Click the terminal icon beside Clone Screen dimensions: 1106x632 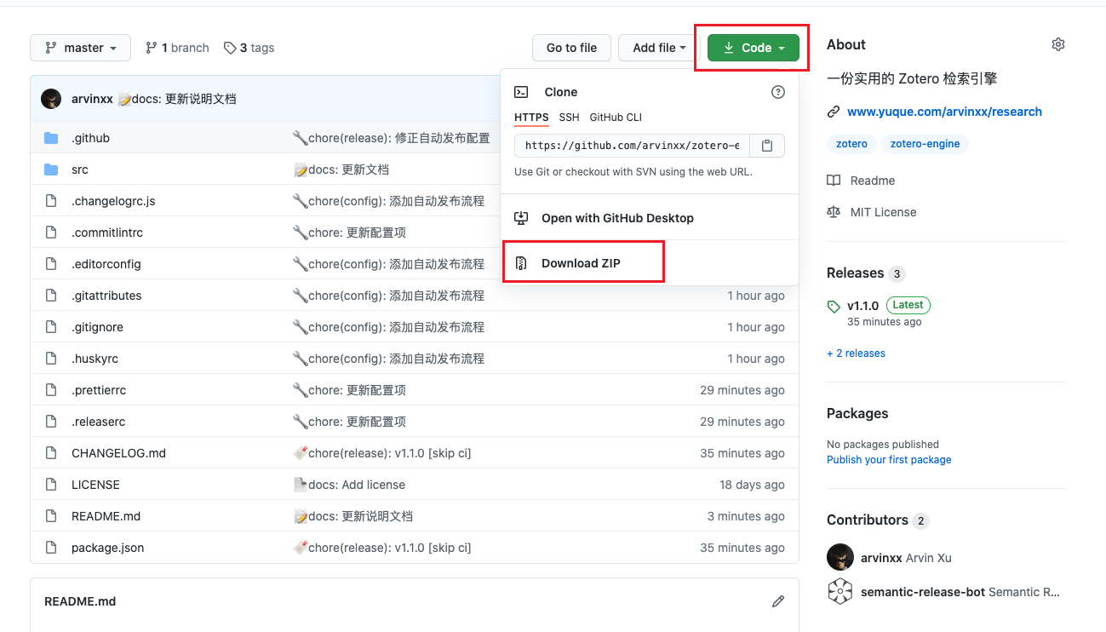[x=521, y=92]
